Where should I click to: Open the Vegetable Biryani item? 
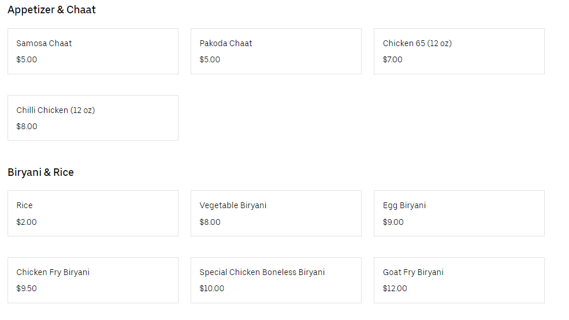pos(276,213)
